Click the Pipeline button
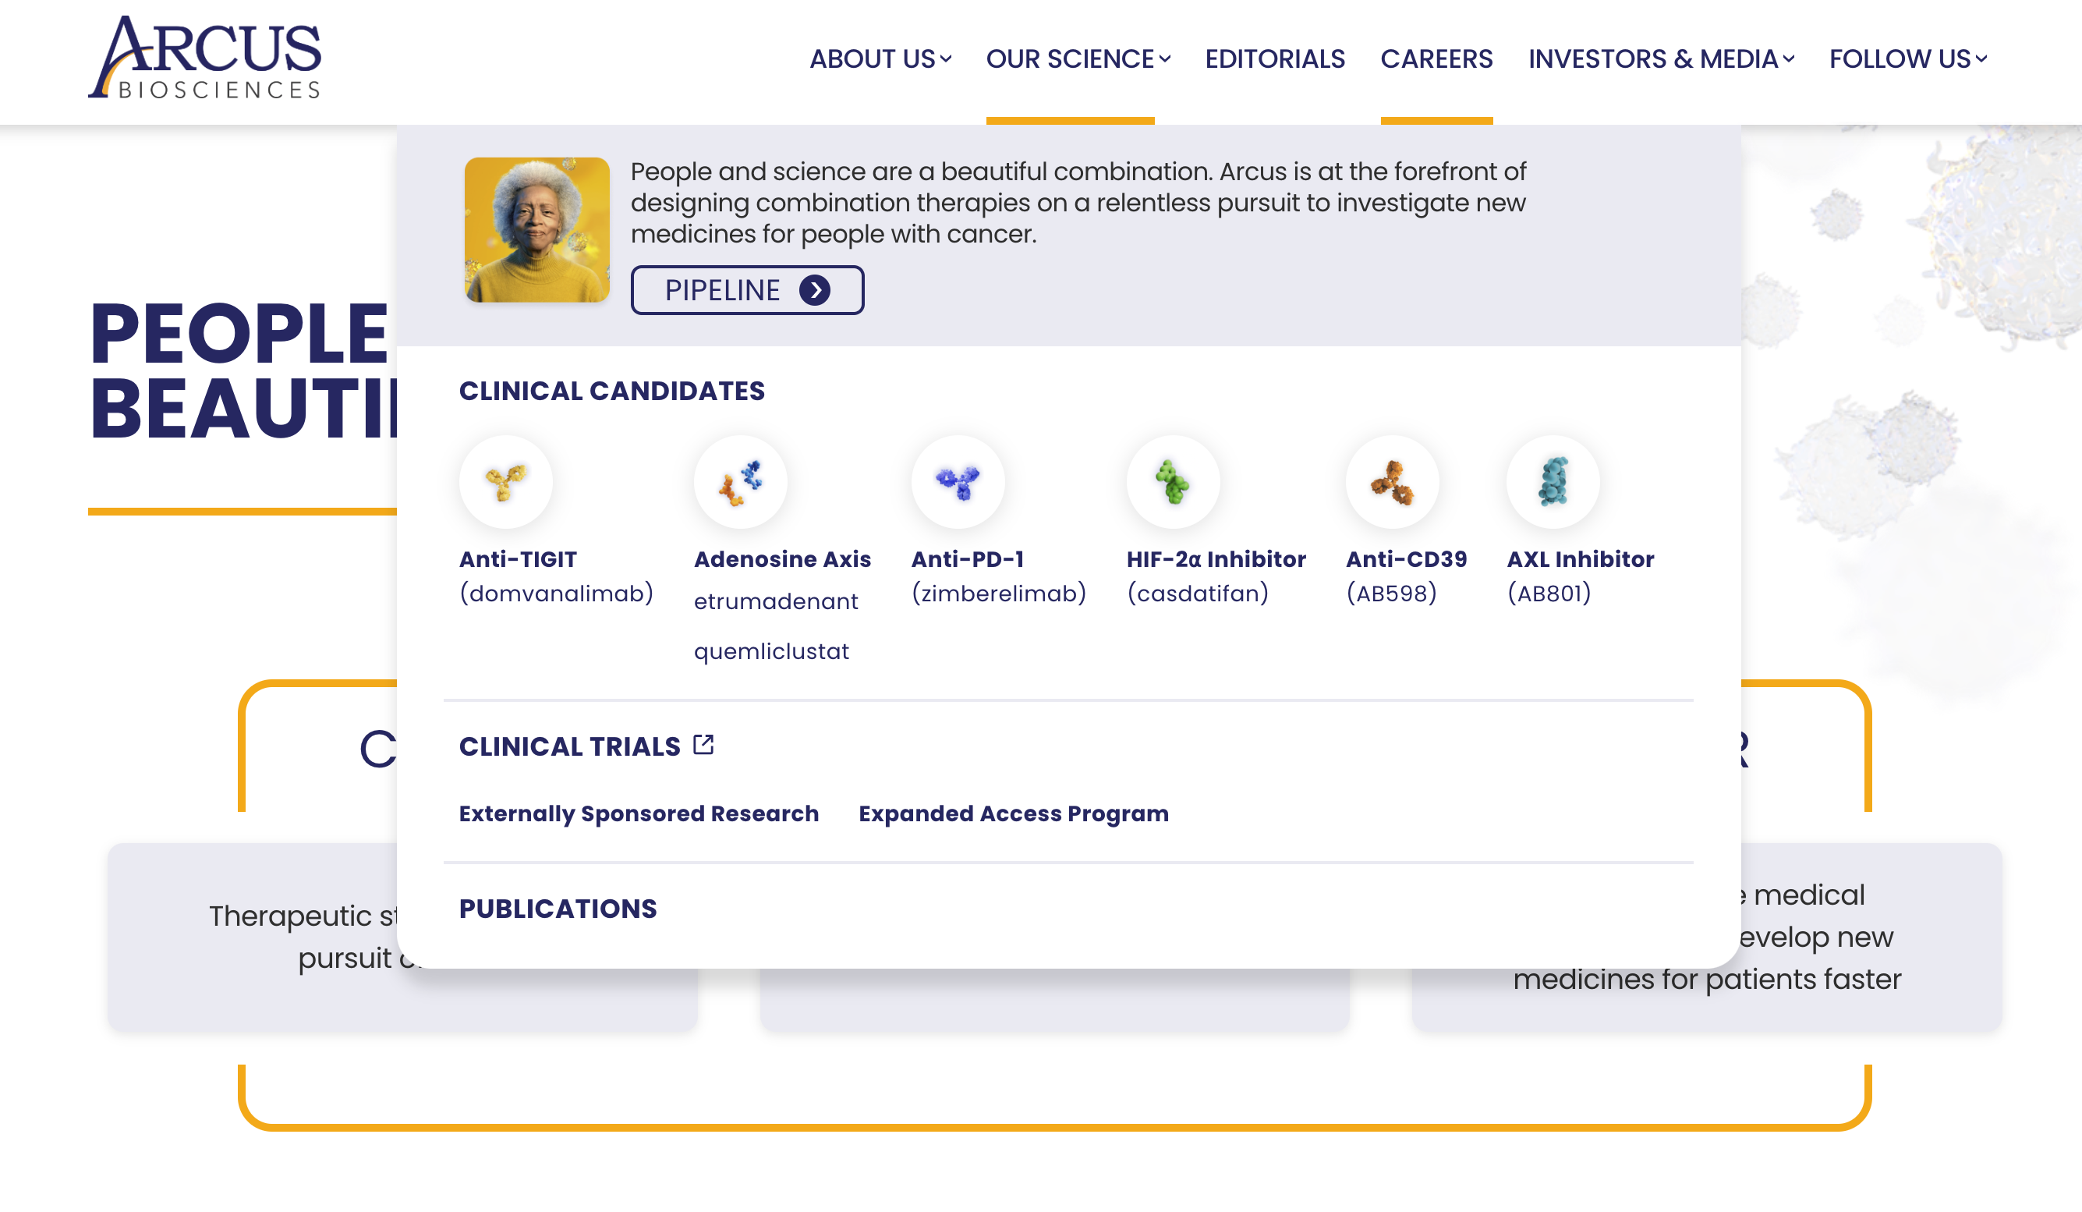Viewport: 2082px width, 1212px height. [x=748, y=290]
